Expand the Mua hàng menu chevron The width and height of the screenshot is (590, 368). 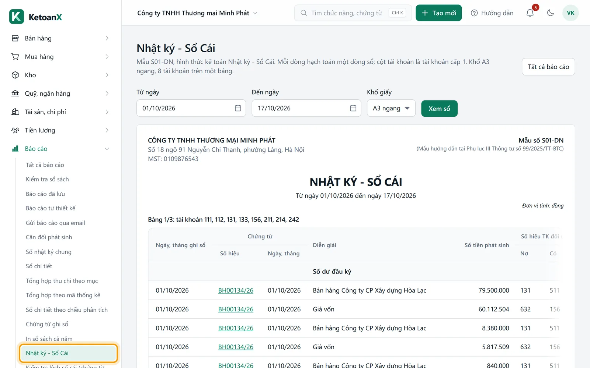107,57
